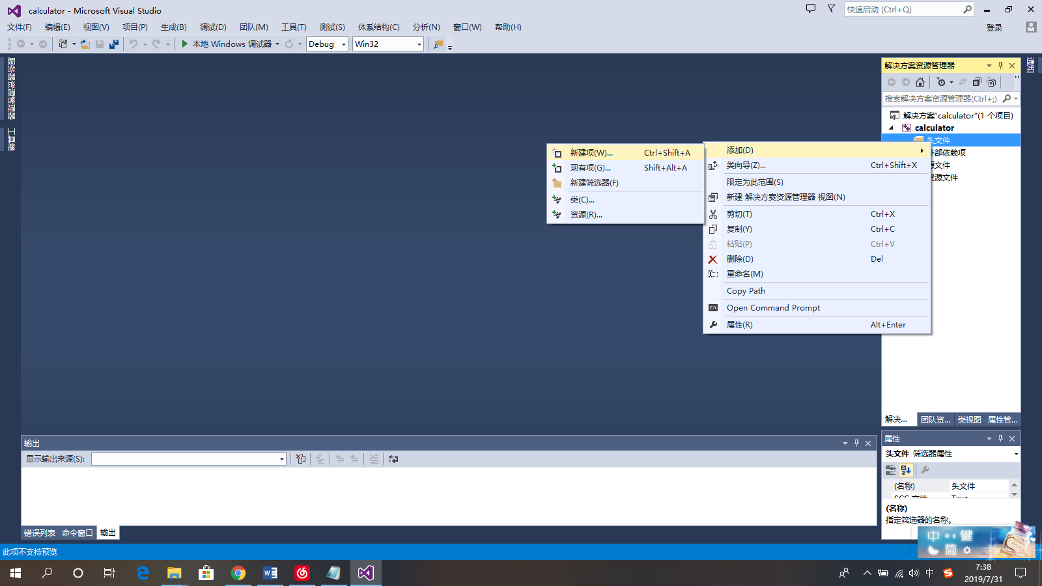Click the 登录 button
The image size is (1042, 586).
click(994, 27)
